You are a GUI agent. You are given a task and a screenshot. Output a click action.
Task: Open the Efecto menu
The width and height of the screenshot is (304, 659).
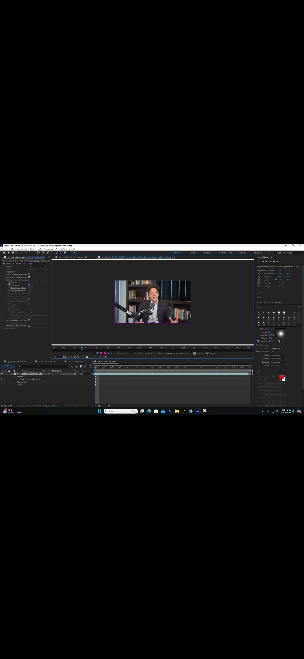click(x=39, y=249)
